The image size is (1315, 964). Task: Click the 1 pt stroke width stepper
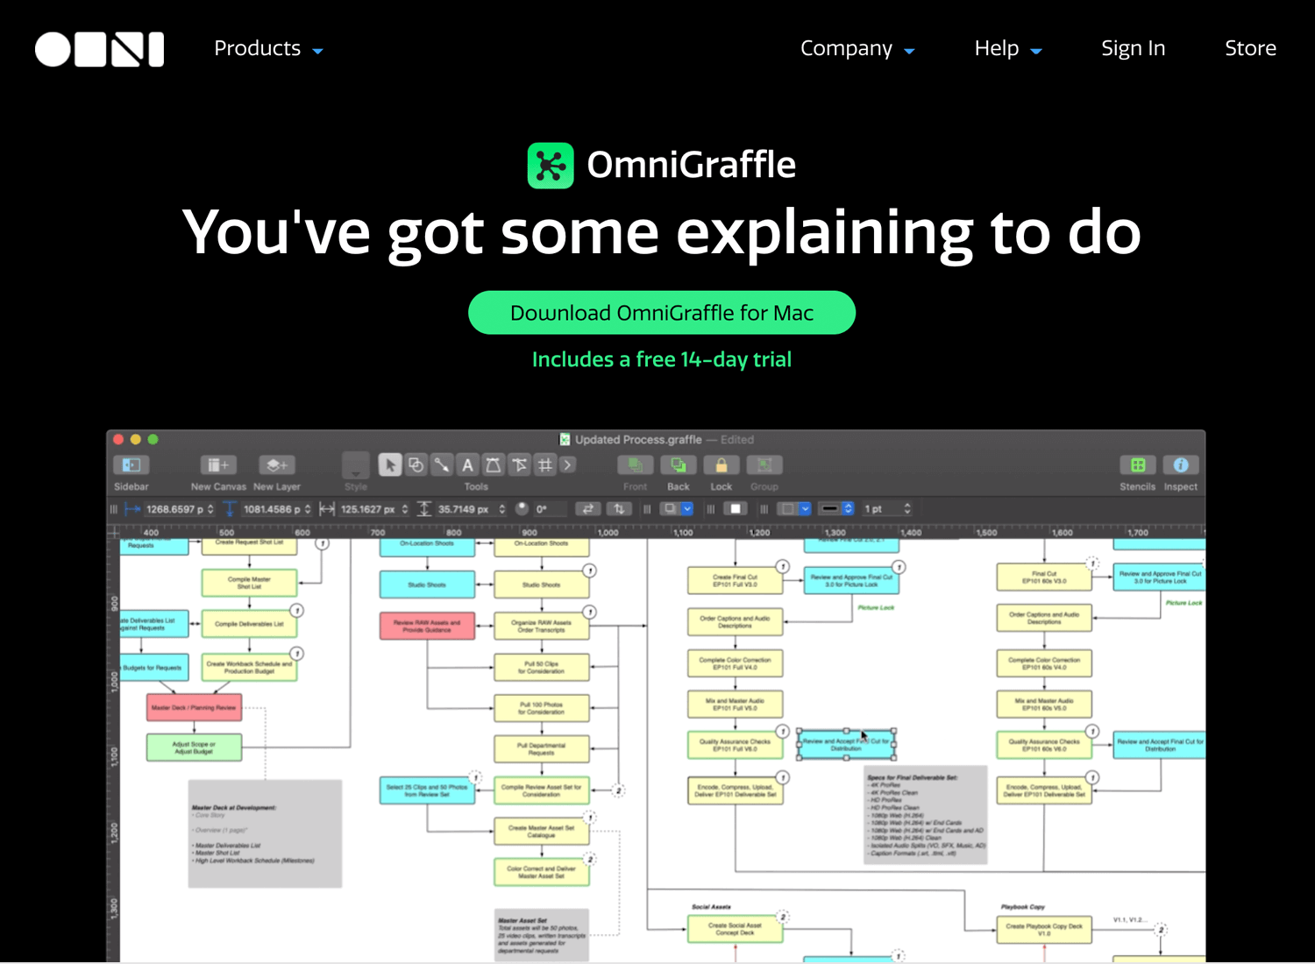[x=907, y=509]
